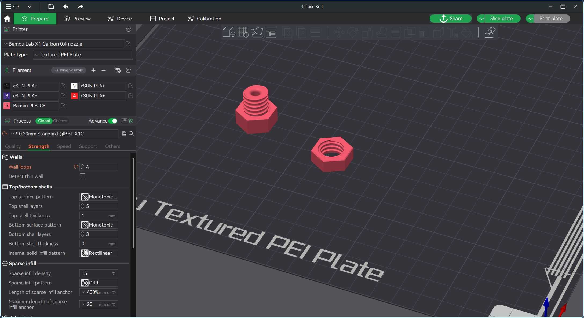Switch to the Calibration tab
Viewport: 584px width, 318px height.
point(205,19)
